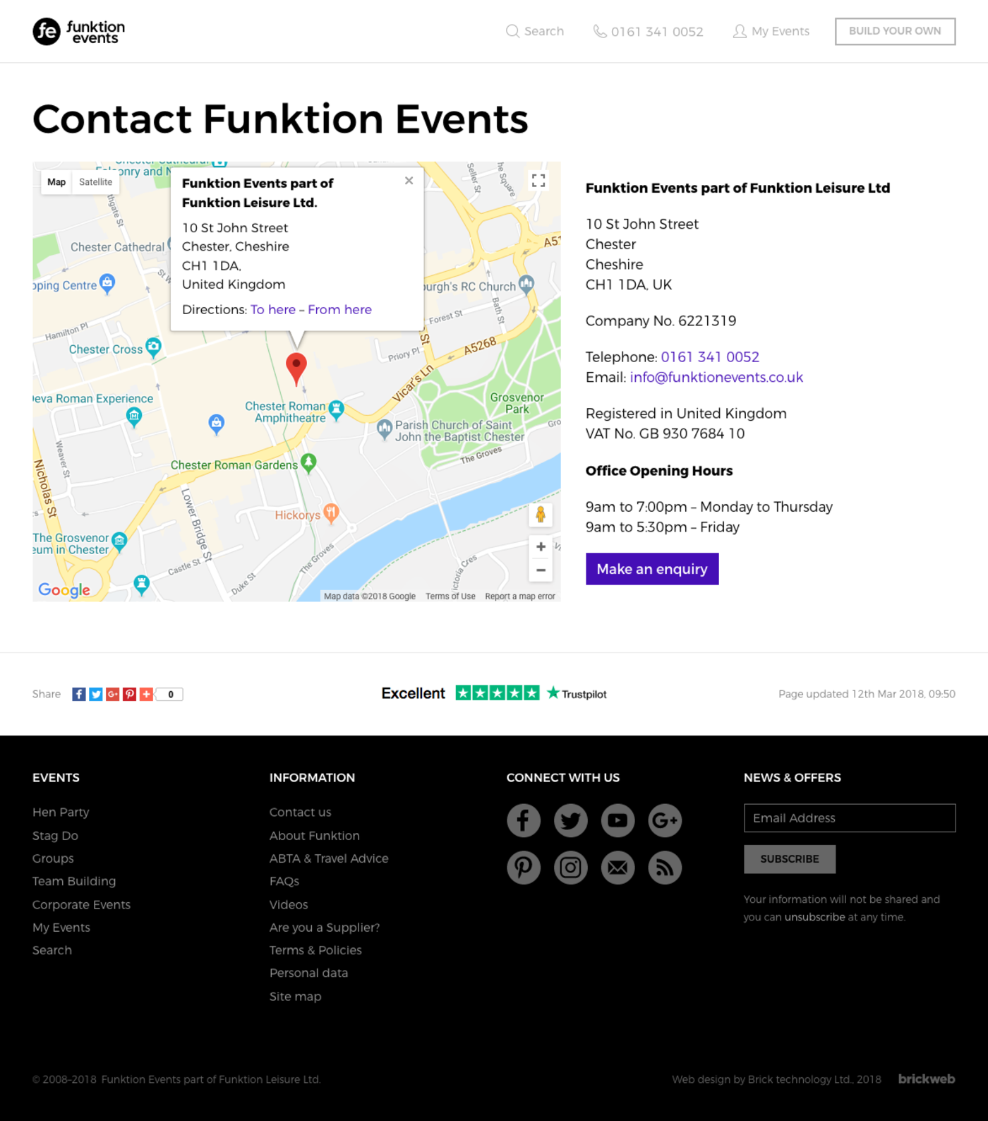Click the footer Google Plus icon
The image size is (988, 1121).
point(665,820)
